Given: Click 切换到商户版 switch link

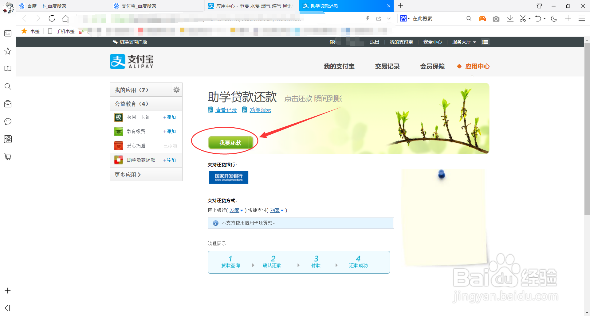Looking at the screenshot, I should tap(130, 42).
